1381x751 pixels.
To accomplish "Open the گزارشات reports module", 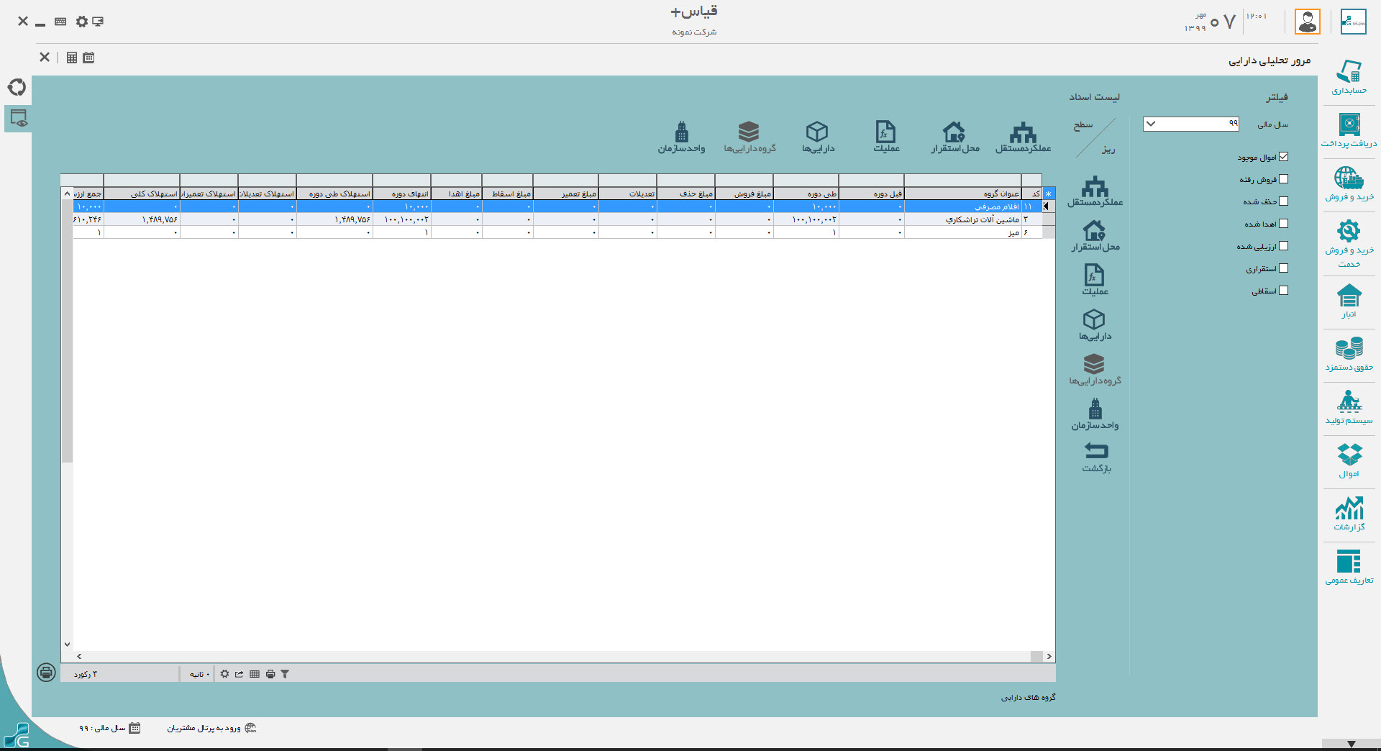I will (1349, 514).
